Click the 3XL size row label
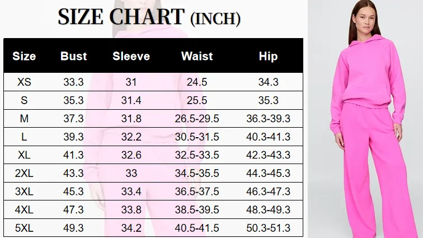 (24, 192)
